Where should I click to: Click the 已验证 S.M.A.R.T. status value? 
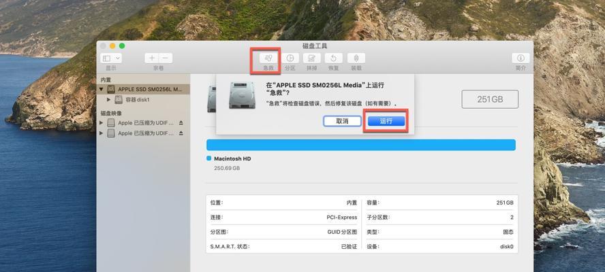point(350,247)
